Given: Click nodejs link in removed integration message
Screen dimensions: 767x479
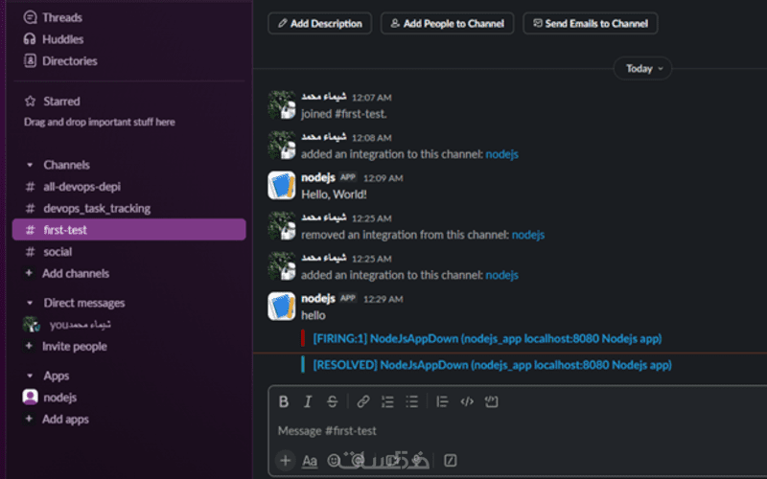Looking at the screenshot, I should pos(528,235).
